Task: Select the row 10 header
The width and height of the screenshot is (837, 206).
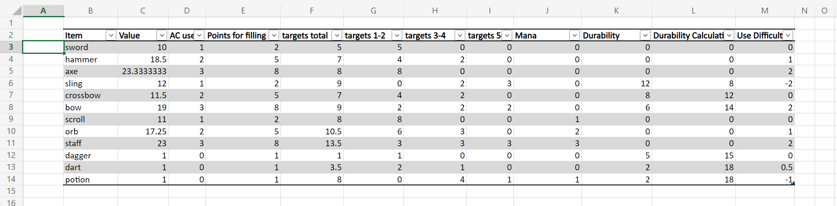Action: [11, 131]
